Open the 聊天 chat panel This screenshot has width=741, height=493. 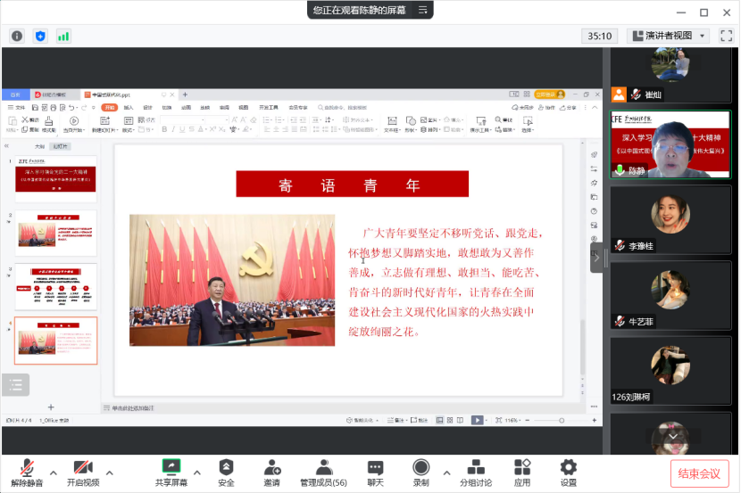click(375, 468)
